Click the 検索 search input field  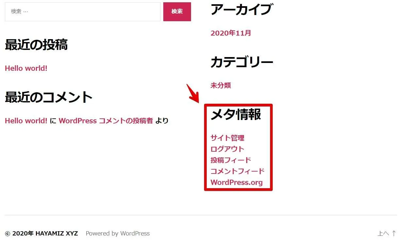83,12
